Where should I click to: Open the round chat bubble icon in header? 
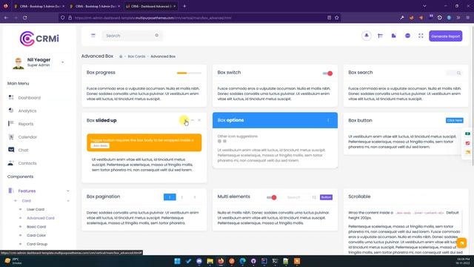[407, 36]
